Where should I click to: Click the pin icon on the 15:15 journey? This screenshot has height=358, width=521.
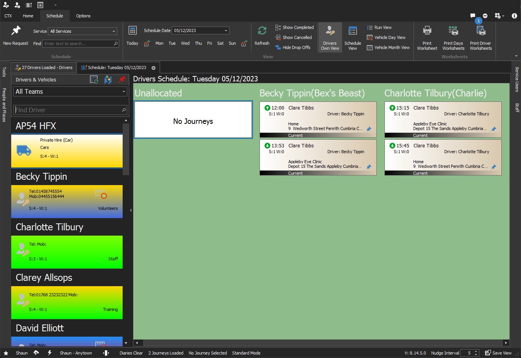(x=494, y=129)
